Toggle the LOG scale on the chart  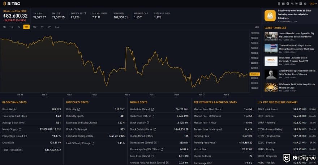[x=257, y=27]
